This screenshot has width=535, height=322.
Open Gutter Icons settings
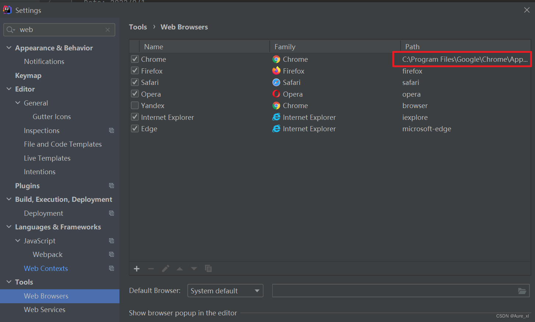tap(52, 117)
